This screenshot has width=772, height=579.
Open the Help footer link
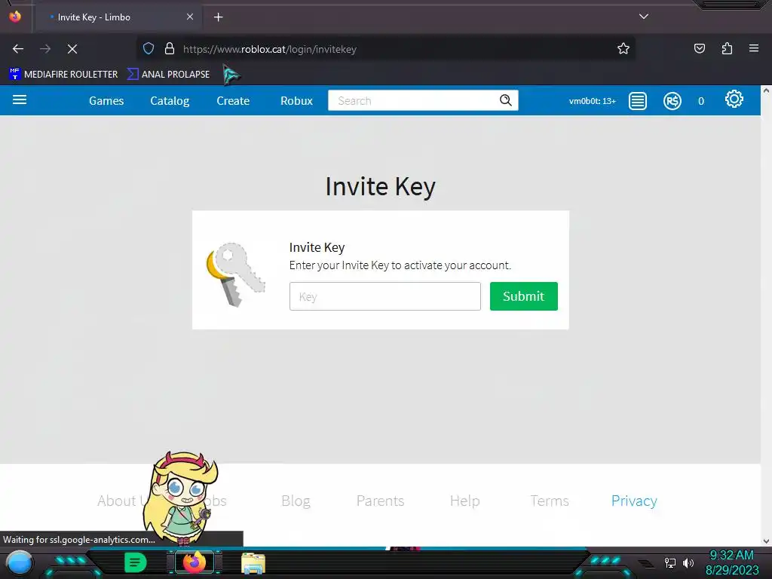pyautogui.click(x=464, y=501)
